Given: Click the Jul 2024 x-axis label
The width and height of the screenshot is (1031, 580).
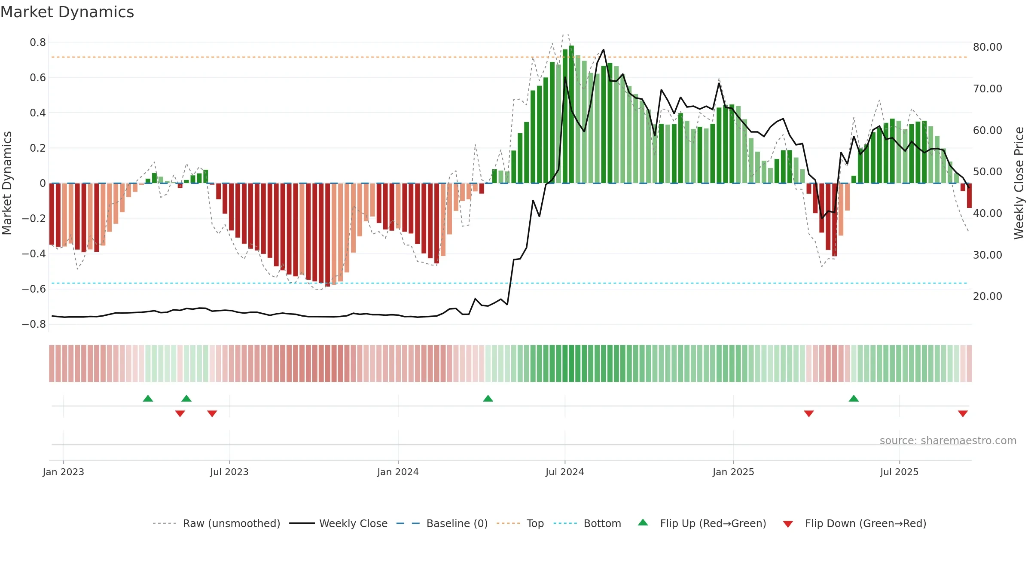Looking at the screenshot, I should tap(565, 472).
